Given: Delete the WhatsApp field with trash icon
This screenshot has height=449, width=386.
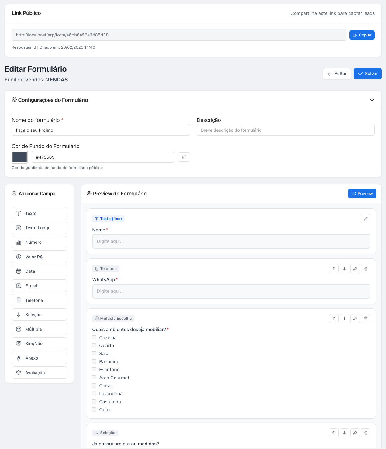Looking at the screenshot, I should tap(366, 269).
